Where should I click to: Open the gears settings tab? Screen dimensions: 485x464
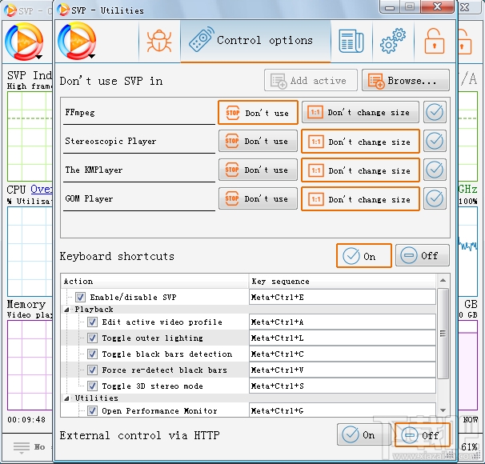[x=392, y=41]
